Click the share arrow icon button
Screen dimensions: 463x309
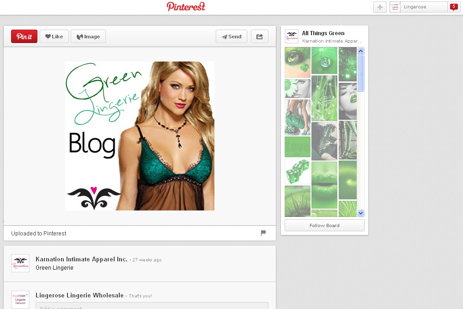(x=260, y=37)
